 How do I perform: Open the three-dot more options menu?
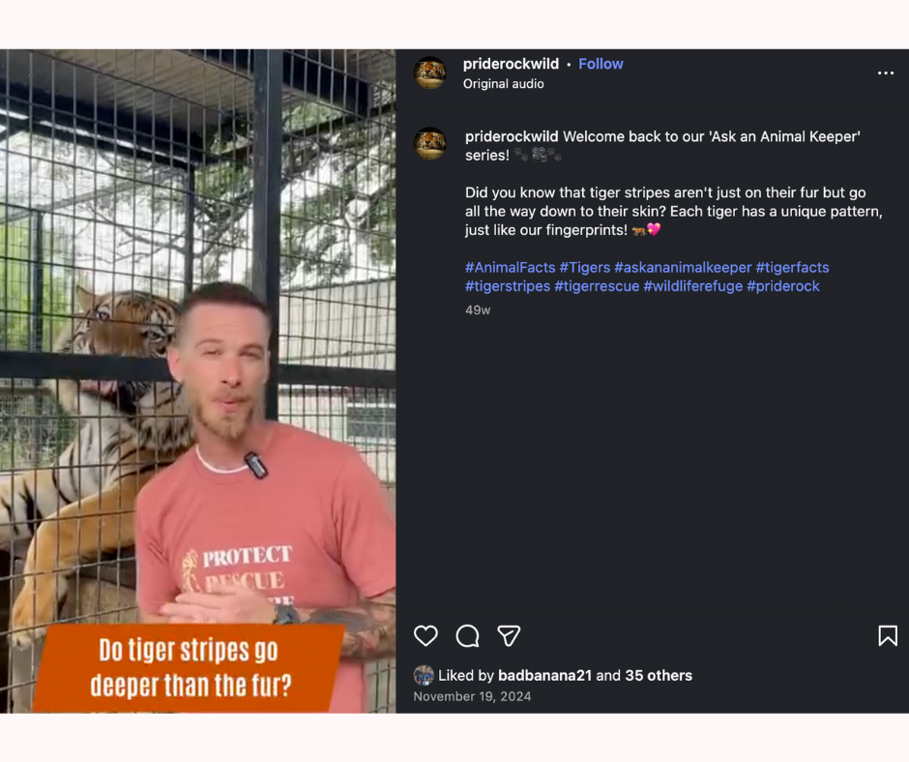tap(885, 73)
